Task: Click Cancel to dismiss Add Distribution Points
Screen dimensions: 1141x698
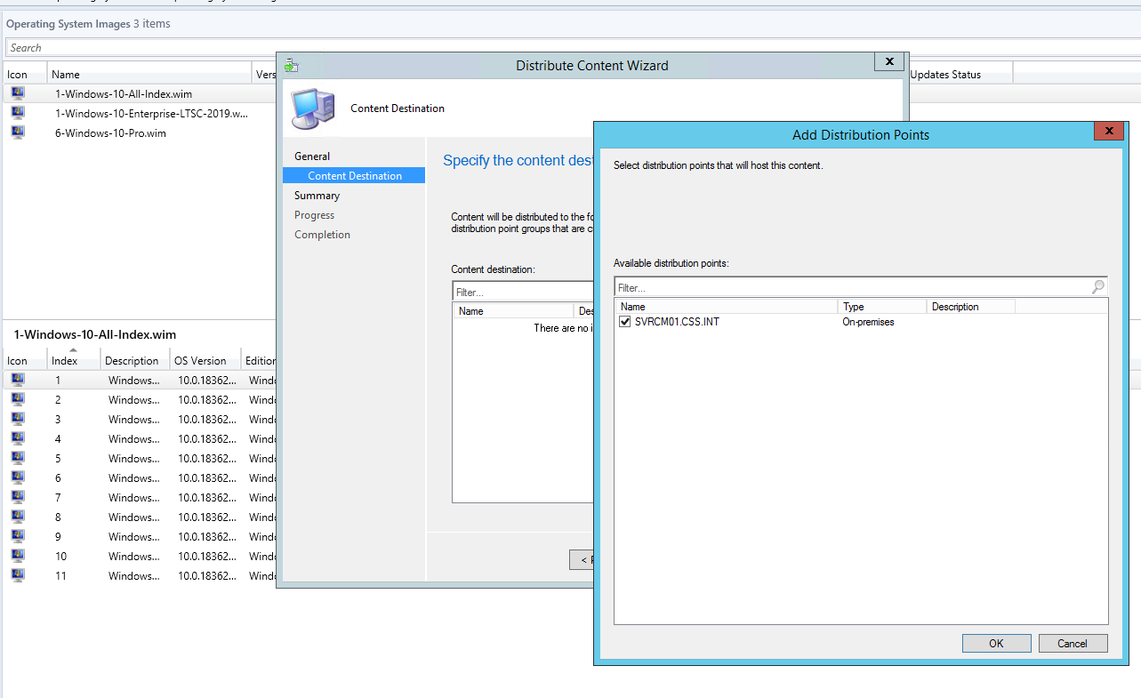Action: pos(1073,643)
